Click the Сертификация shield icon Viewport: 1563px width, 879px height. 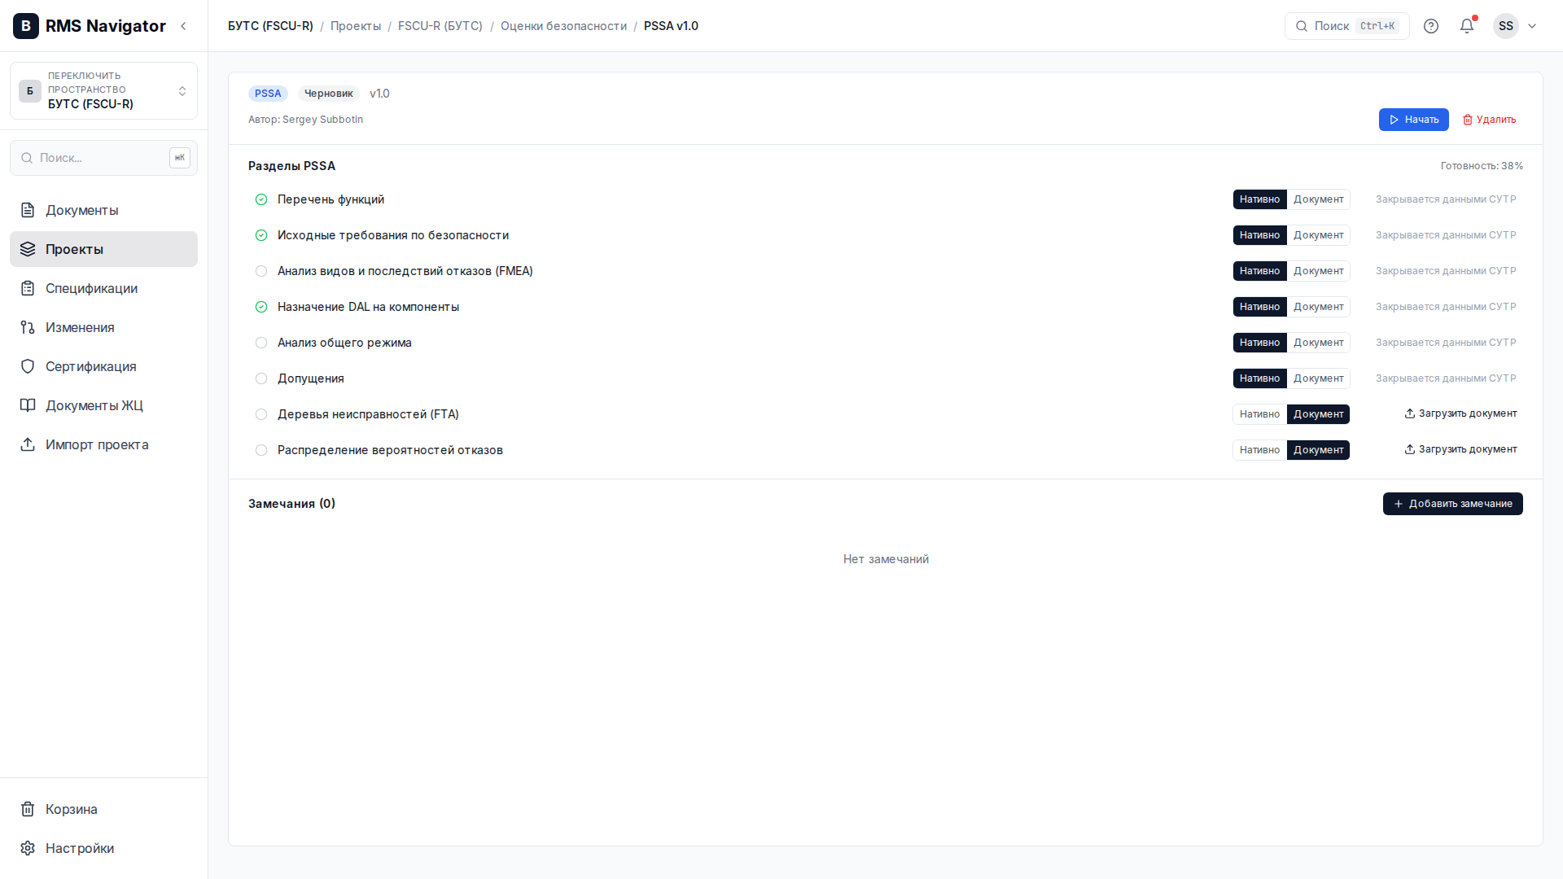point(28,366)
